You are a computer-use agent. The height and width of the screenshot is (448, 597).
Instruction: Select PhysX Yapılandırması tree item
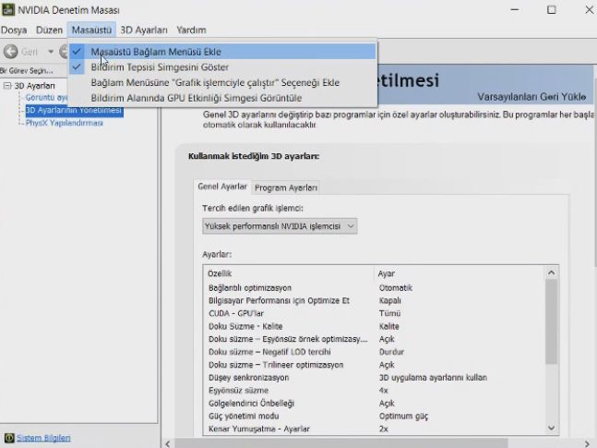65,123
